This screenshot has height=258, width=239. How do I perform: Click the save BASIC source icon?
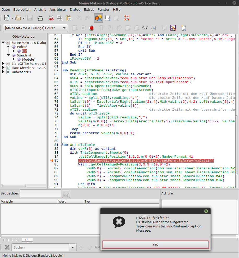click(x=173, y=28)
